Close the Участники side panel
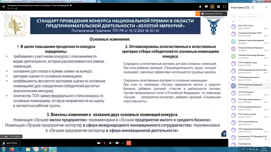The height and width of the screenshot is (152, 271). pyautogui.click(x=267, y=7)
